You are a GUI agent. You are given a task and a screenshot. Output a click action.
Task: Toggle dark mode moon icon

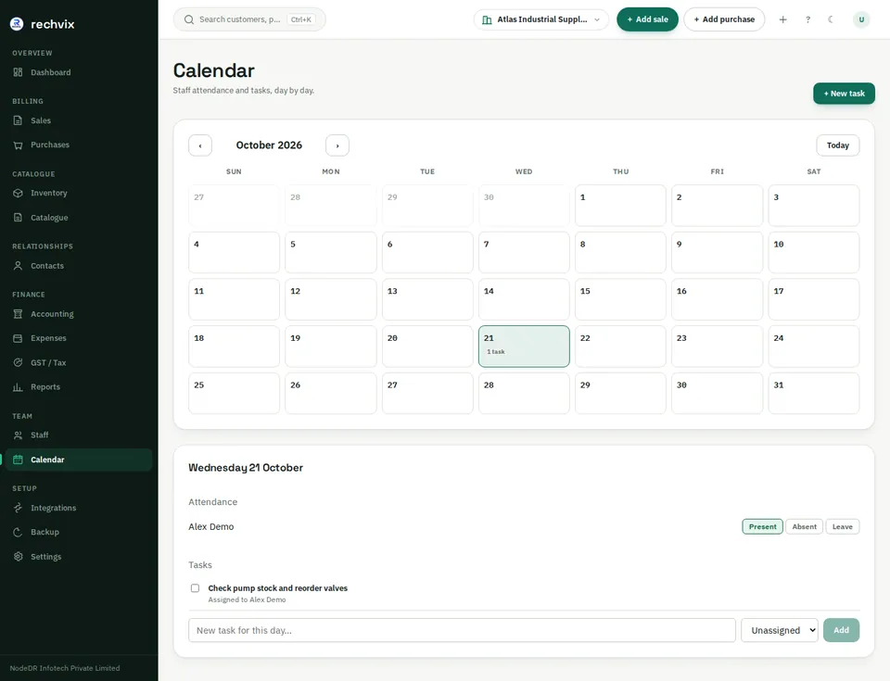click(831, 19)
